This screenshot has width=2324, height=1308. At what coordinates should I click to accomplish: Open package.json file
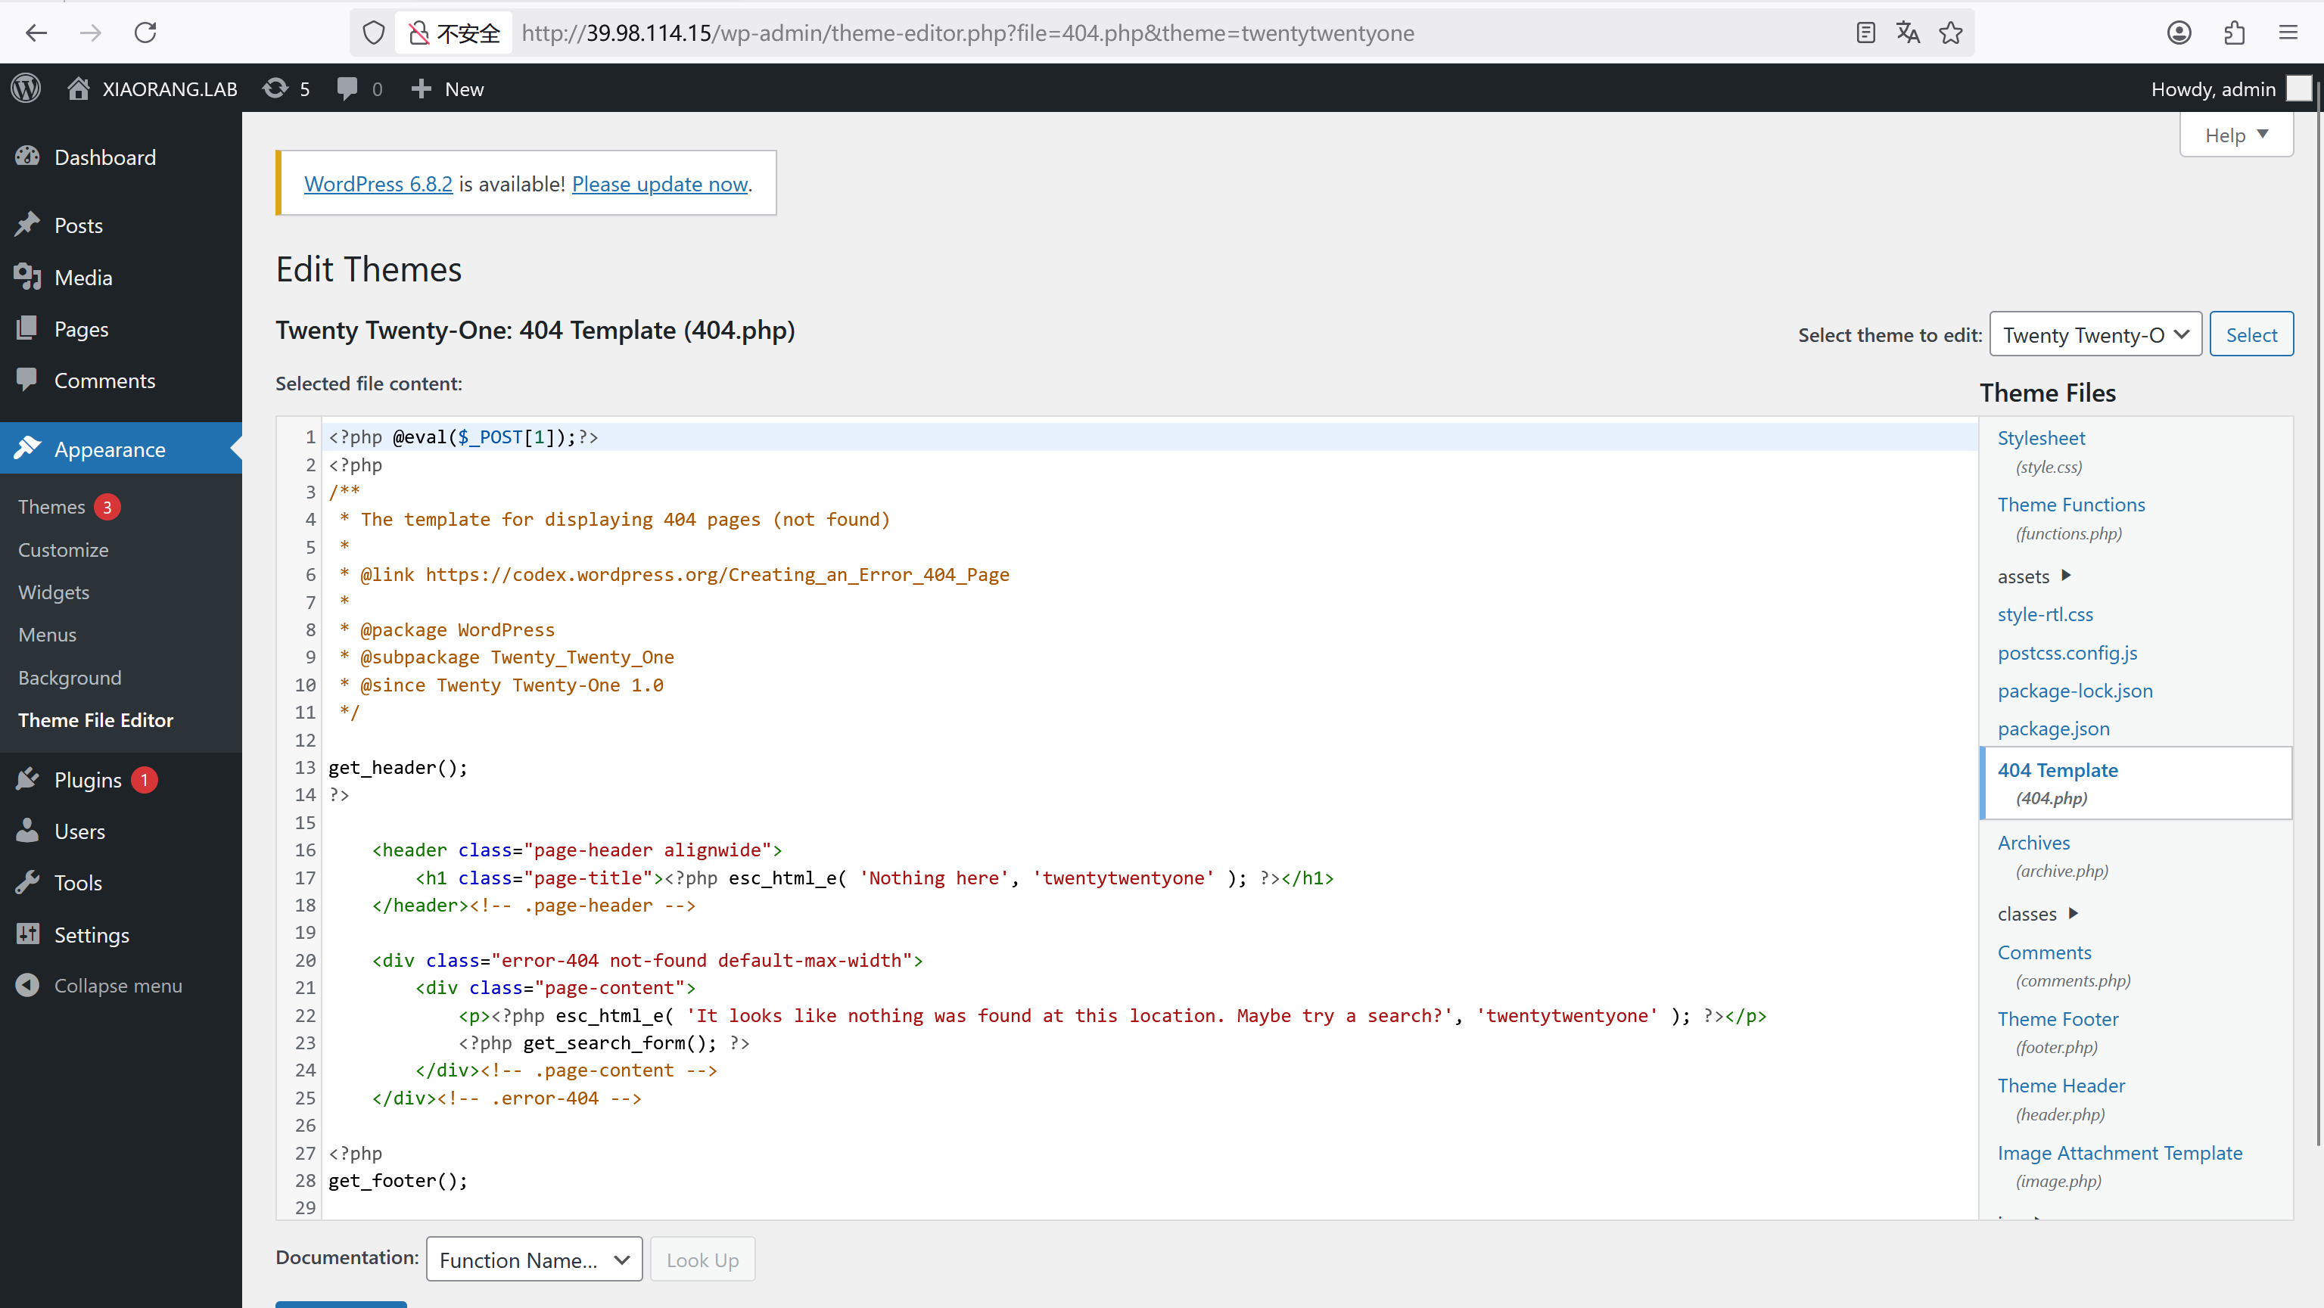[x=2053, y=729]
